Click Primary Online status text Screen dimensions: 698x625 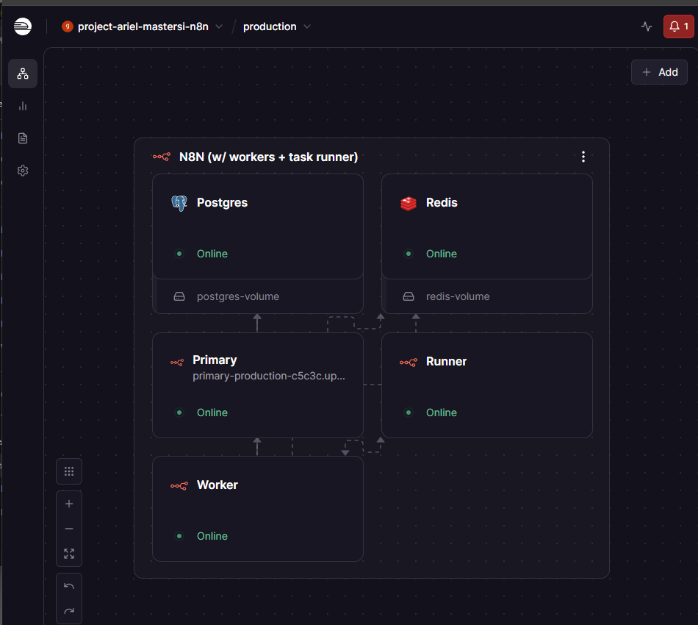point(212,413)
